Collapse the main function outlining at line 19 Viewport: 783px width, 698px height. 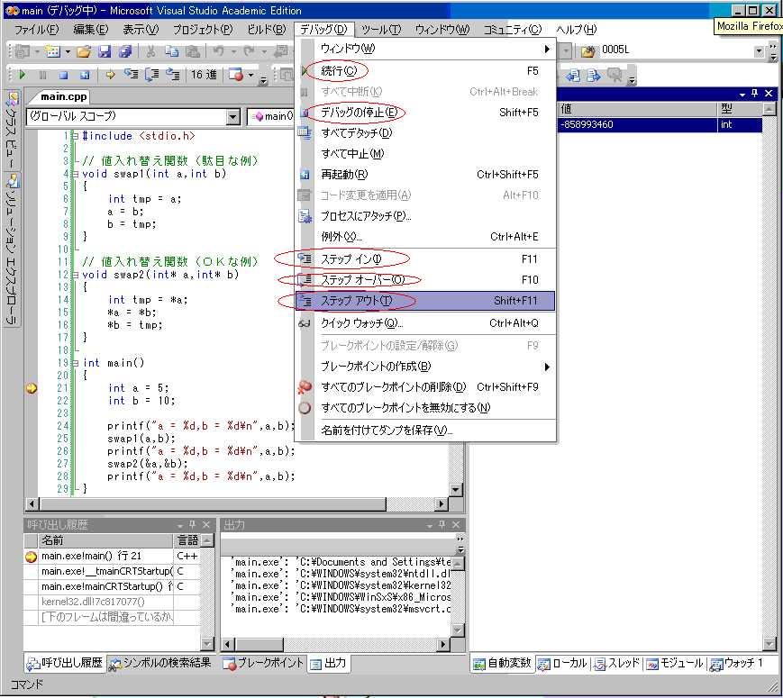[x=76, y=363]
